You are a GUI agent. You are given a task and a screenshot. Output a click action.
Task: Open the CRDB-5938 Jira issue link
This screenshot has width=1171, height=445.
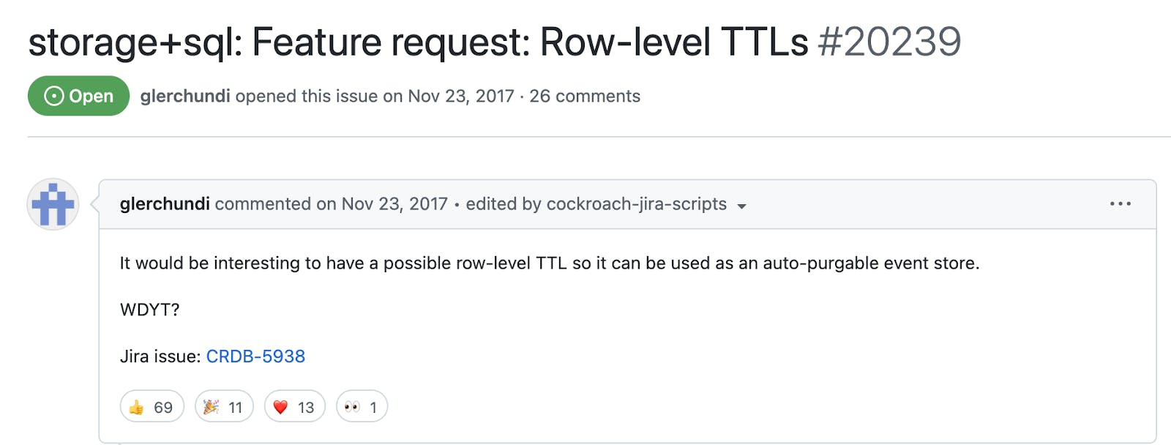coord(255,356)
